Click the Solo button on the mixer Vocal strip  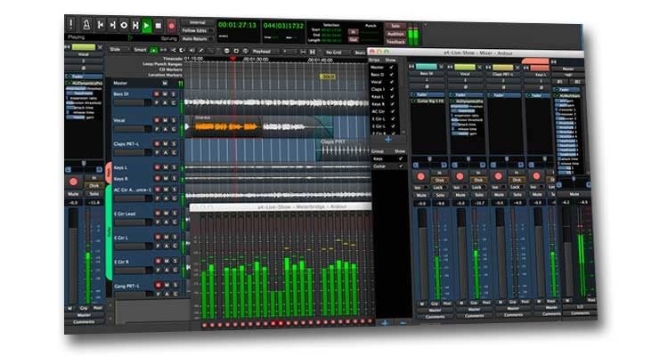tap(479, 195)
